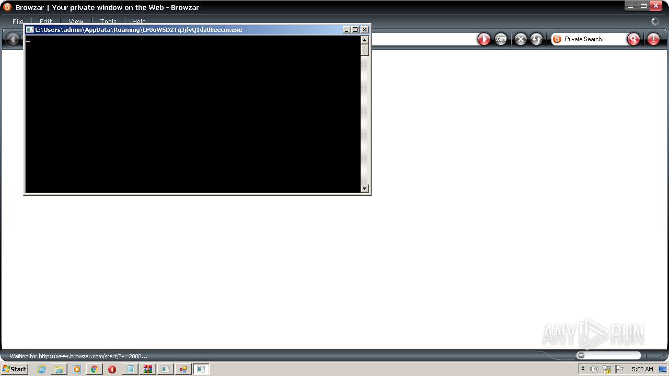
Task: Minimize the Browzar window
Action: coord(631,6)
